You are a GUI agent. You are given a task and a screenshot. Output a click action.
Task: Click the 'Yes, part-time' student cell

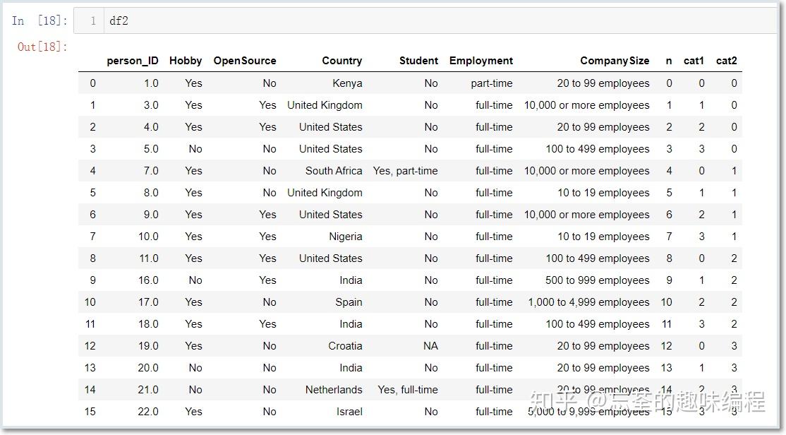point(405,171)
